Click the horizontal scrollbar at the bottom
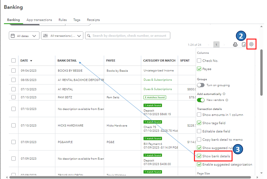The image size is (267, 179). click(x=130, y=177)
